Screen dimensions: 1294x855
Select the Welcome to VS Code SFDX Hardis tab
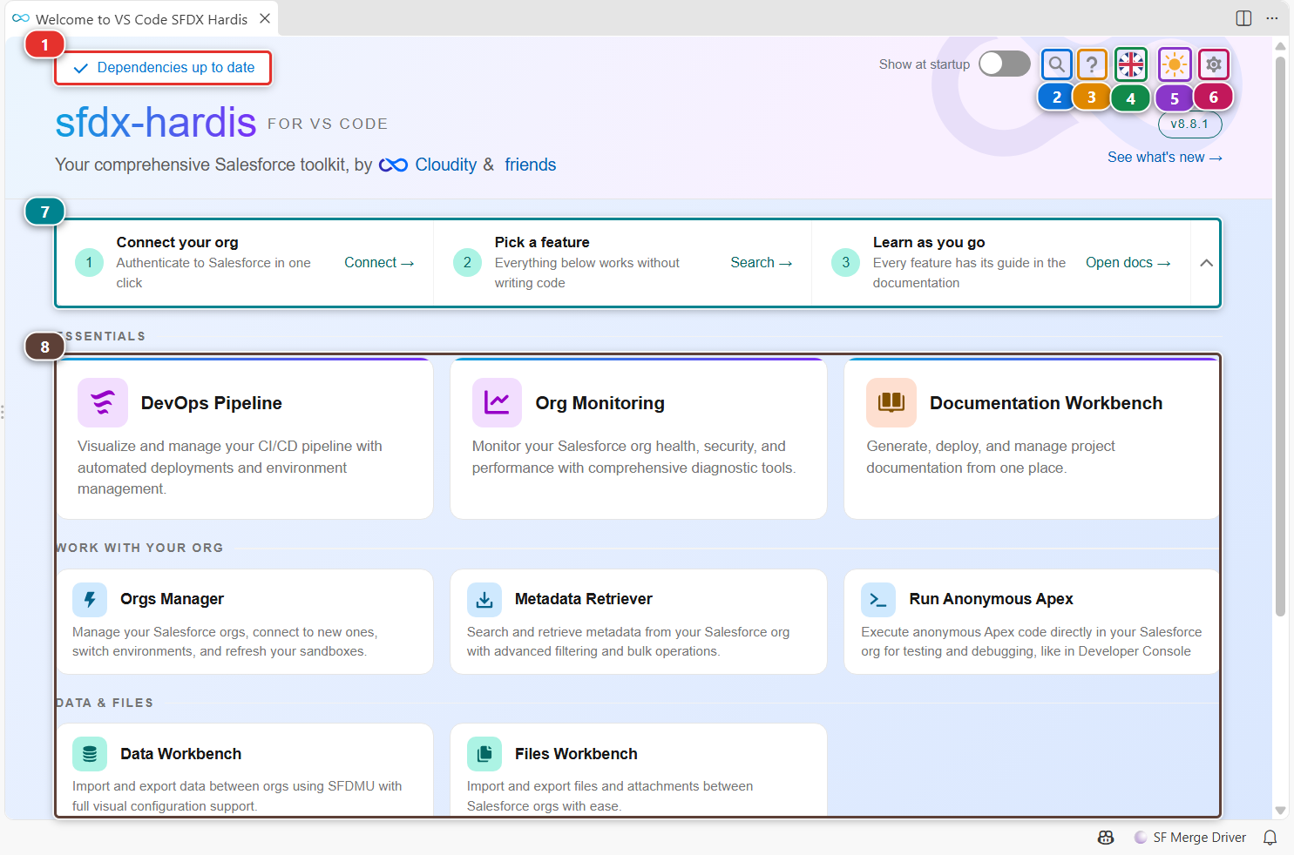(141, 18)
